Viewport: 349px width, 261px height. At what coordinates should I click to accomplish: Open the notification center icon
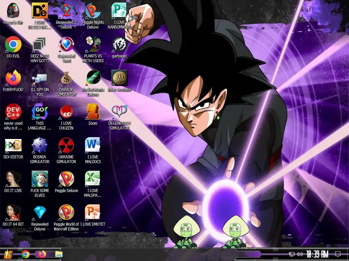(x=338, y=254)
